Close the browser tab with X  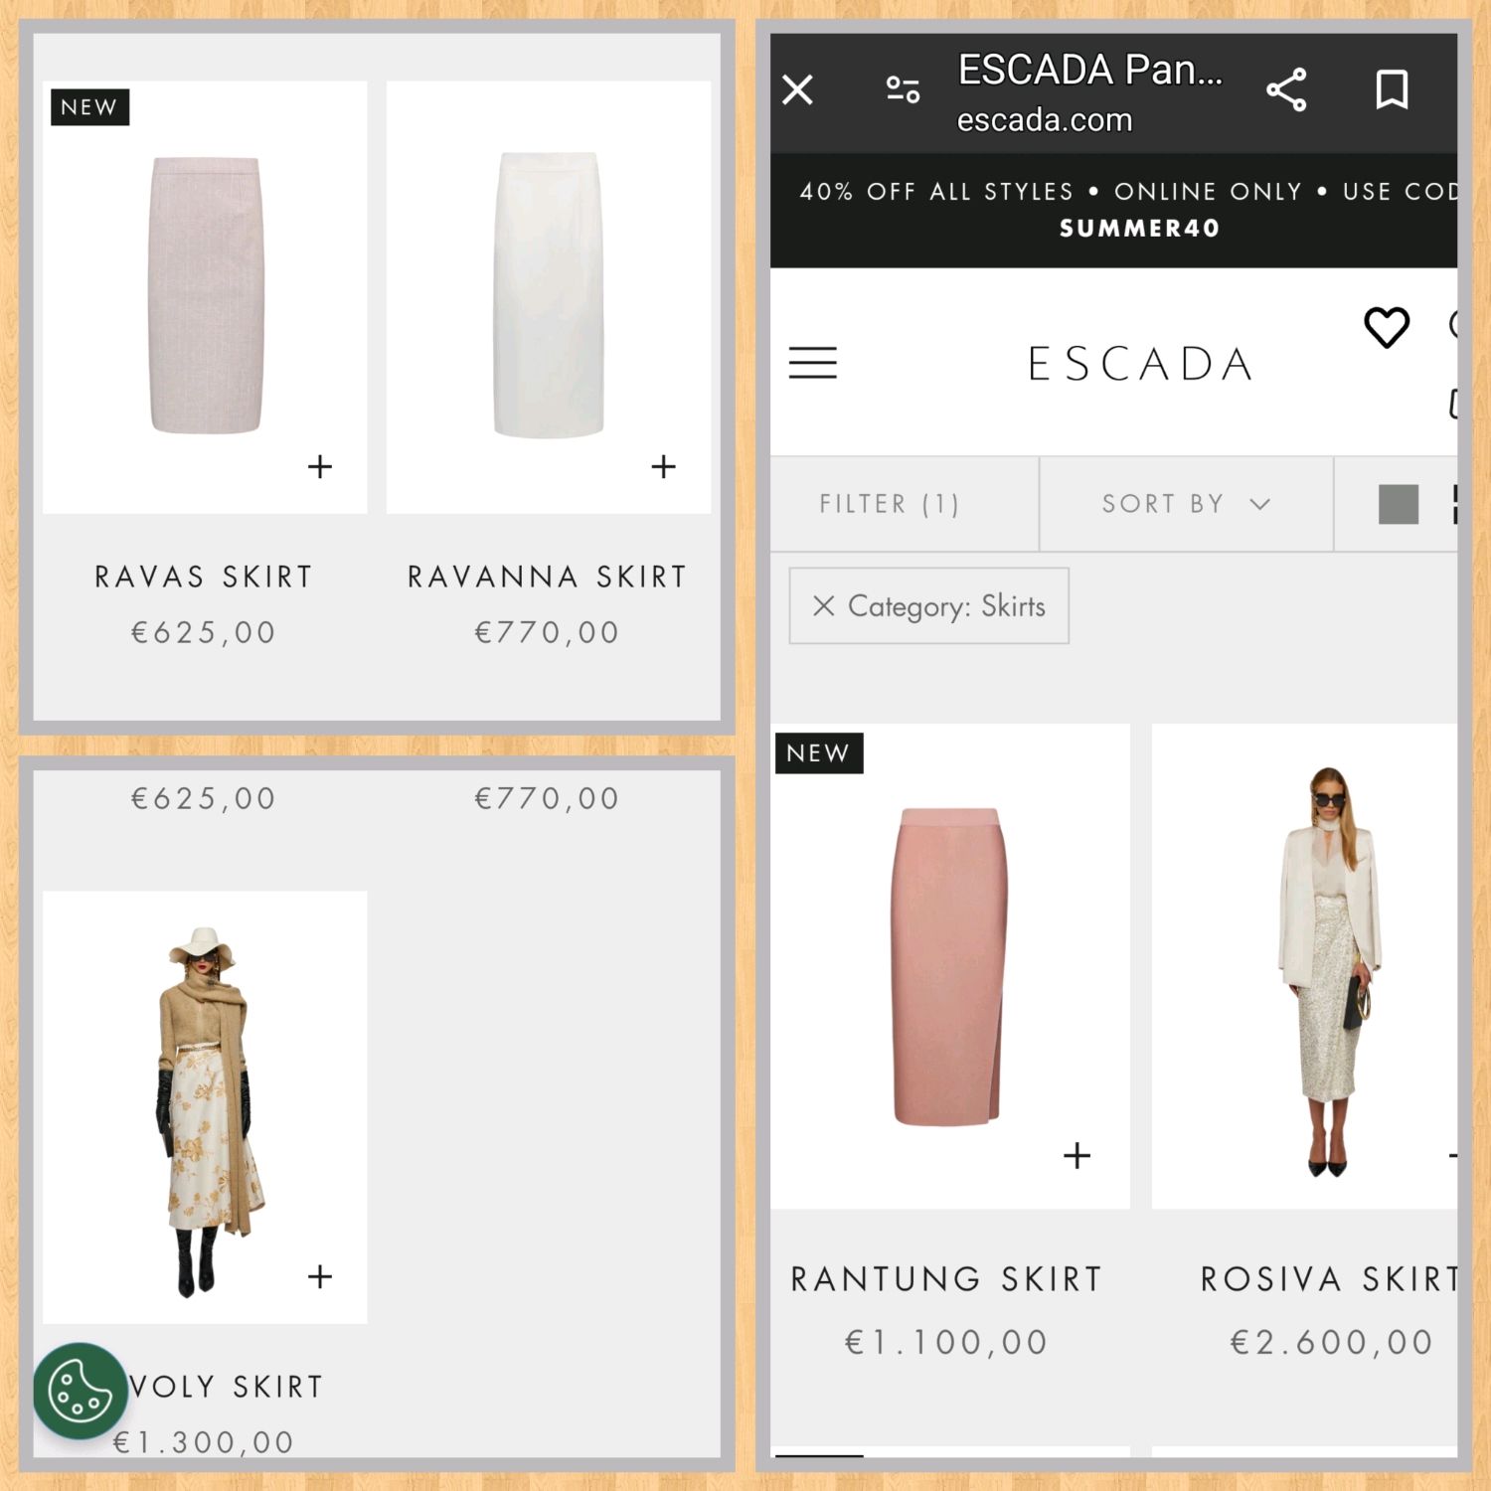click(x=797, y=89)
